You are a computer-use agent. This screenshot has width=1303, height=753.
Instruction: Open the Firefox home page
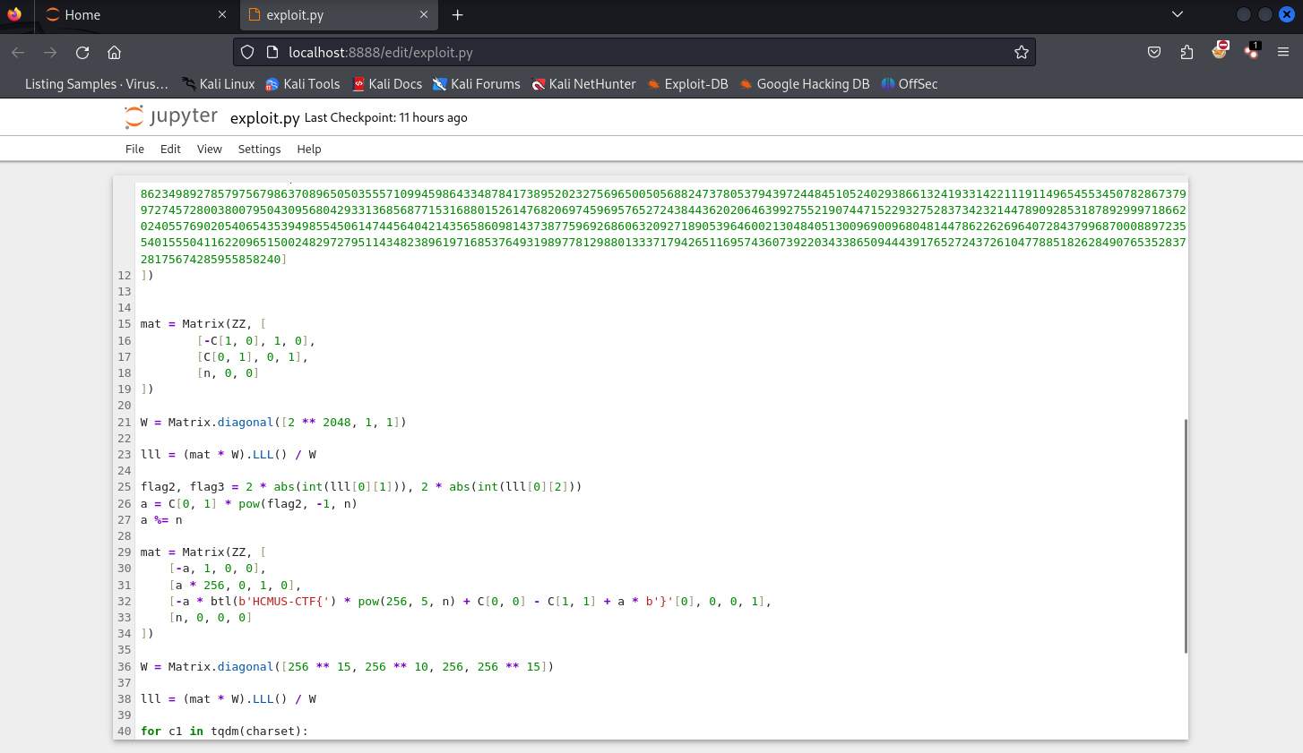115,52
